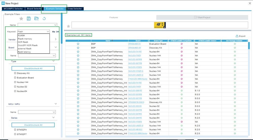Viewport: 253px width, 140px height.
Task: Toggle whole-word match option beside Aa
Action: (57, 32)
